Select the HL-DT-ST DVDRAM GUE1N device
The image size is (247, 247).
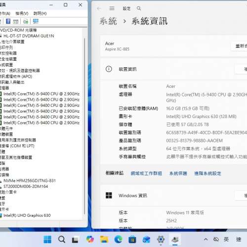(x=29, y=36)
